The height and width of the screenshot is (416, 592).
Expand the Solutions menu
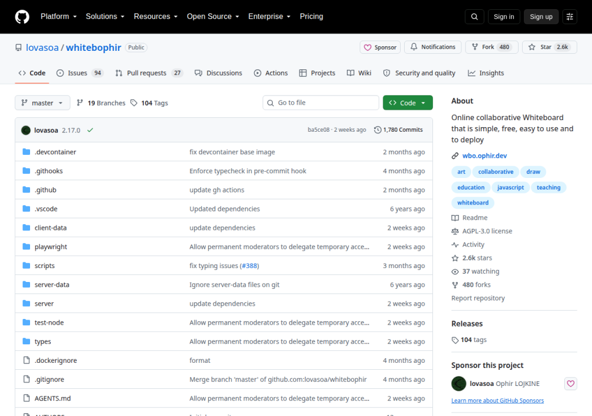point(105,17)
